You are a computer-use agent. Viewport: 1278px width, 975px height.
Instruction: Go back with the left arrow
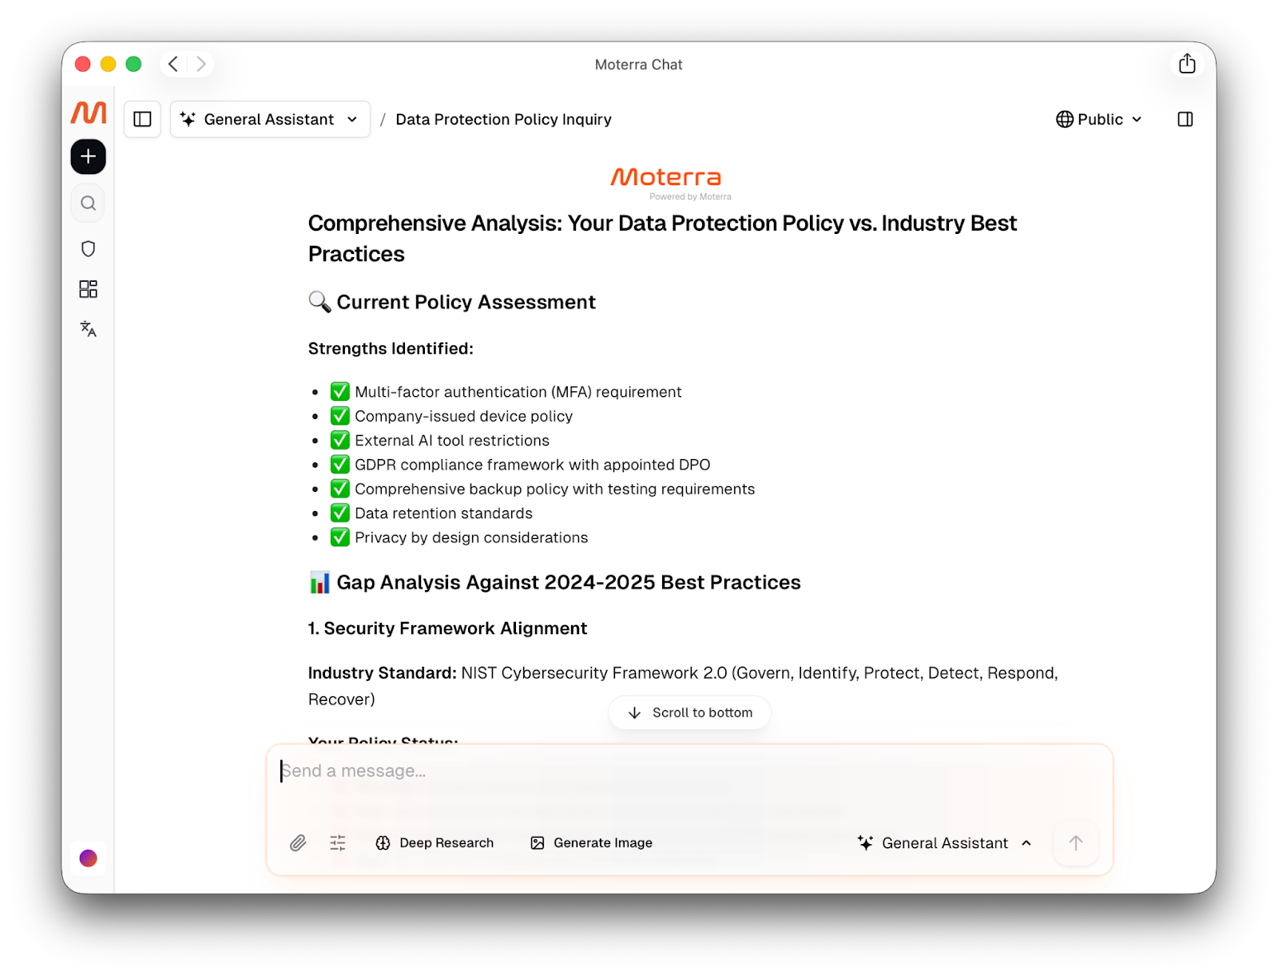tap(173, 64)
